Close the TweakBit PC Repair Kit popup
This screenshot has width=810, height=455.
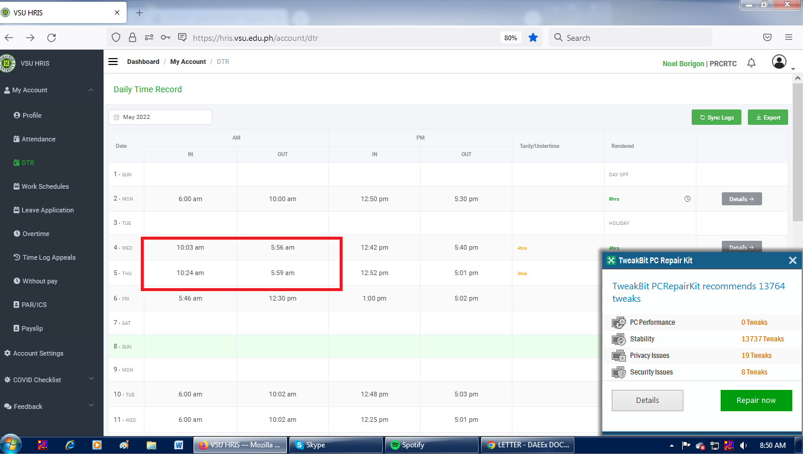[x=792, y=260]
